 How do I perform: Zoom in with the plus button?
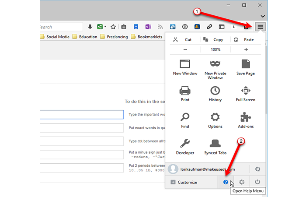(246, 49)
